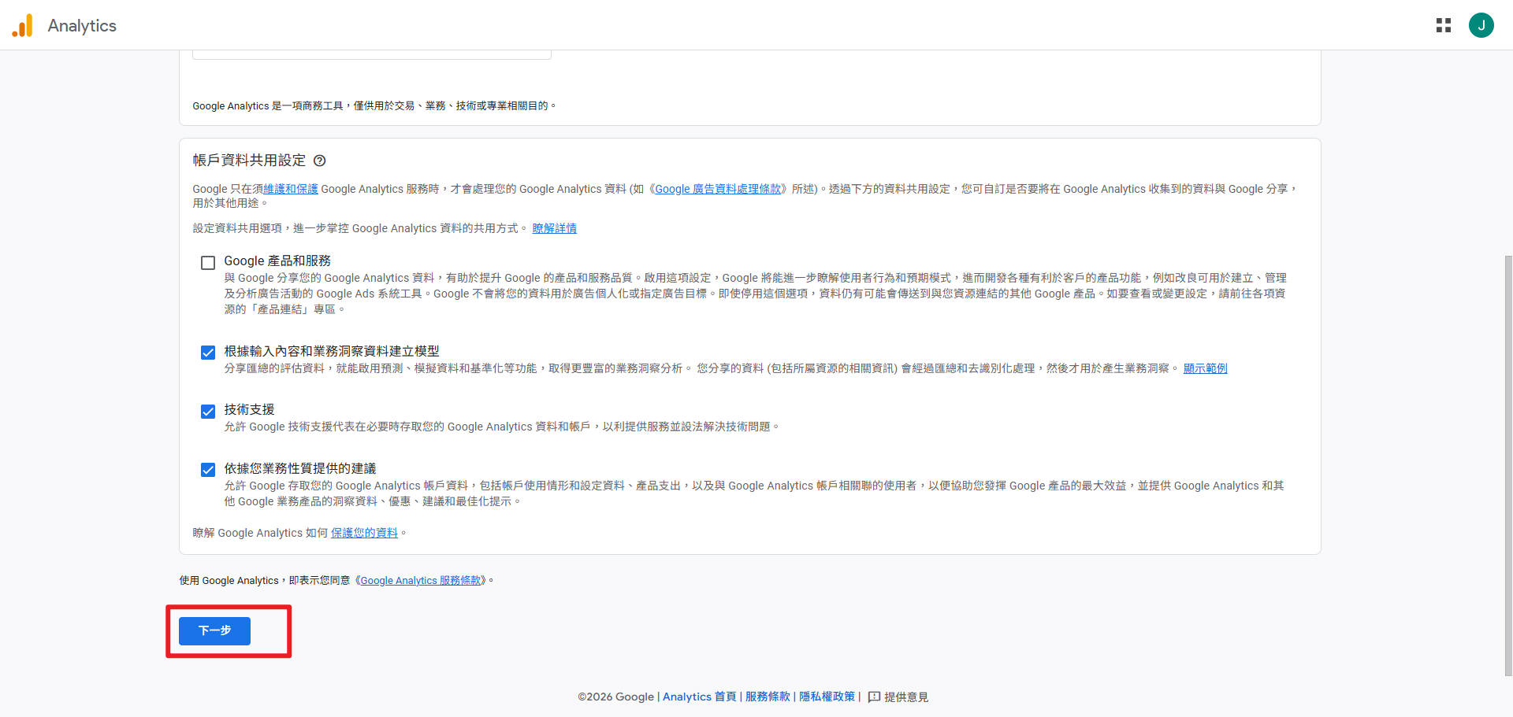
Task: Open the 隱私權政策 footer link
Action: coord(827,697)
